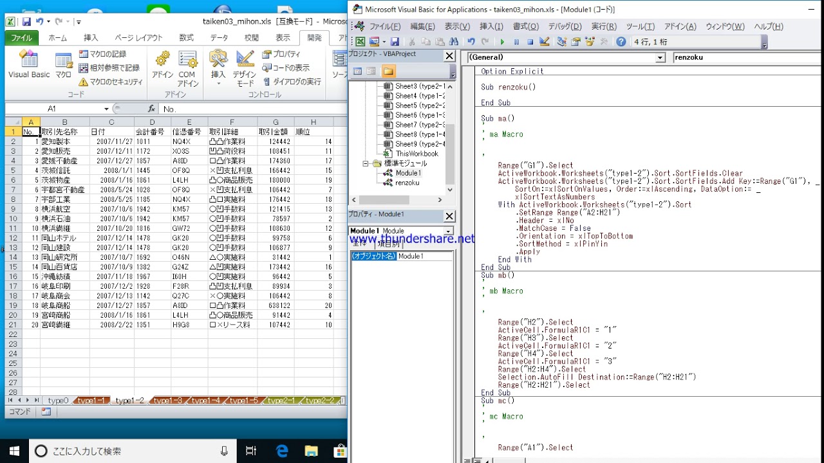Click the Find binoculars icon in VBA toolbar
824x463 pixels.
[454, 42]
